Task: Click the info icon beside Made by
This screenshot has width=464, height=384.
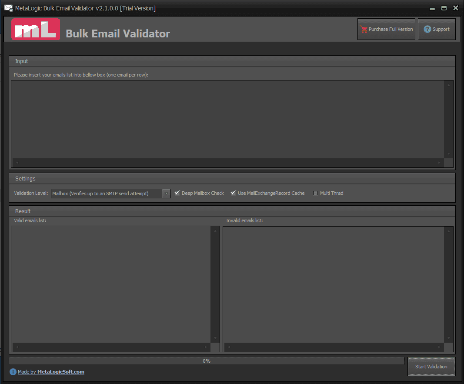Action: [13, 372]
